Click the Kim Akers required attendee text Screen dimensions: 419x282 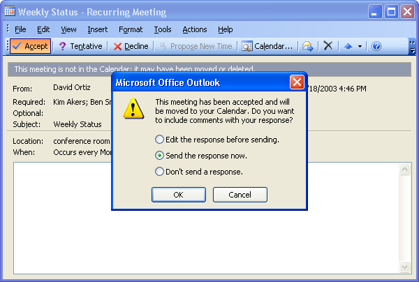point(70,102)
